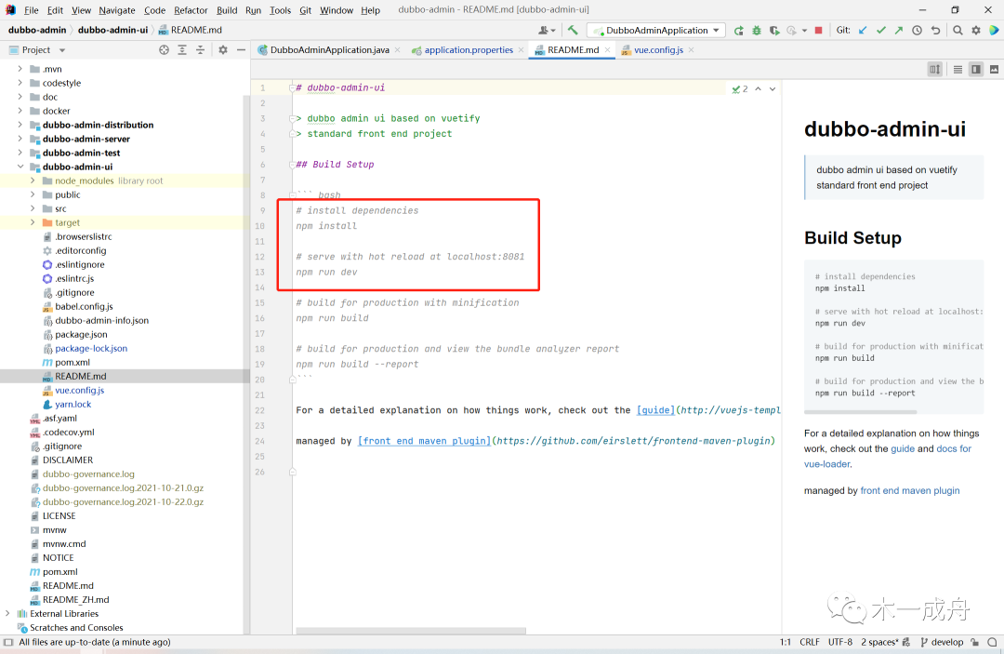Switch Markdown view to editor only
Screen dimensions: 1004x654
point(958,69)
